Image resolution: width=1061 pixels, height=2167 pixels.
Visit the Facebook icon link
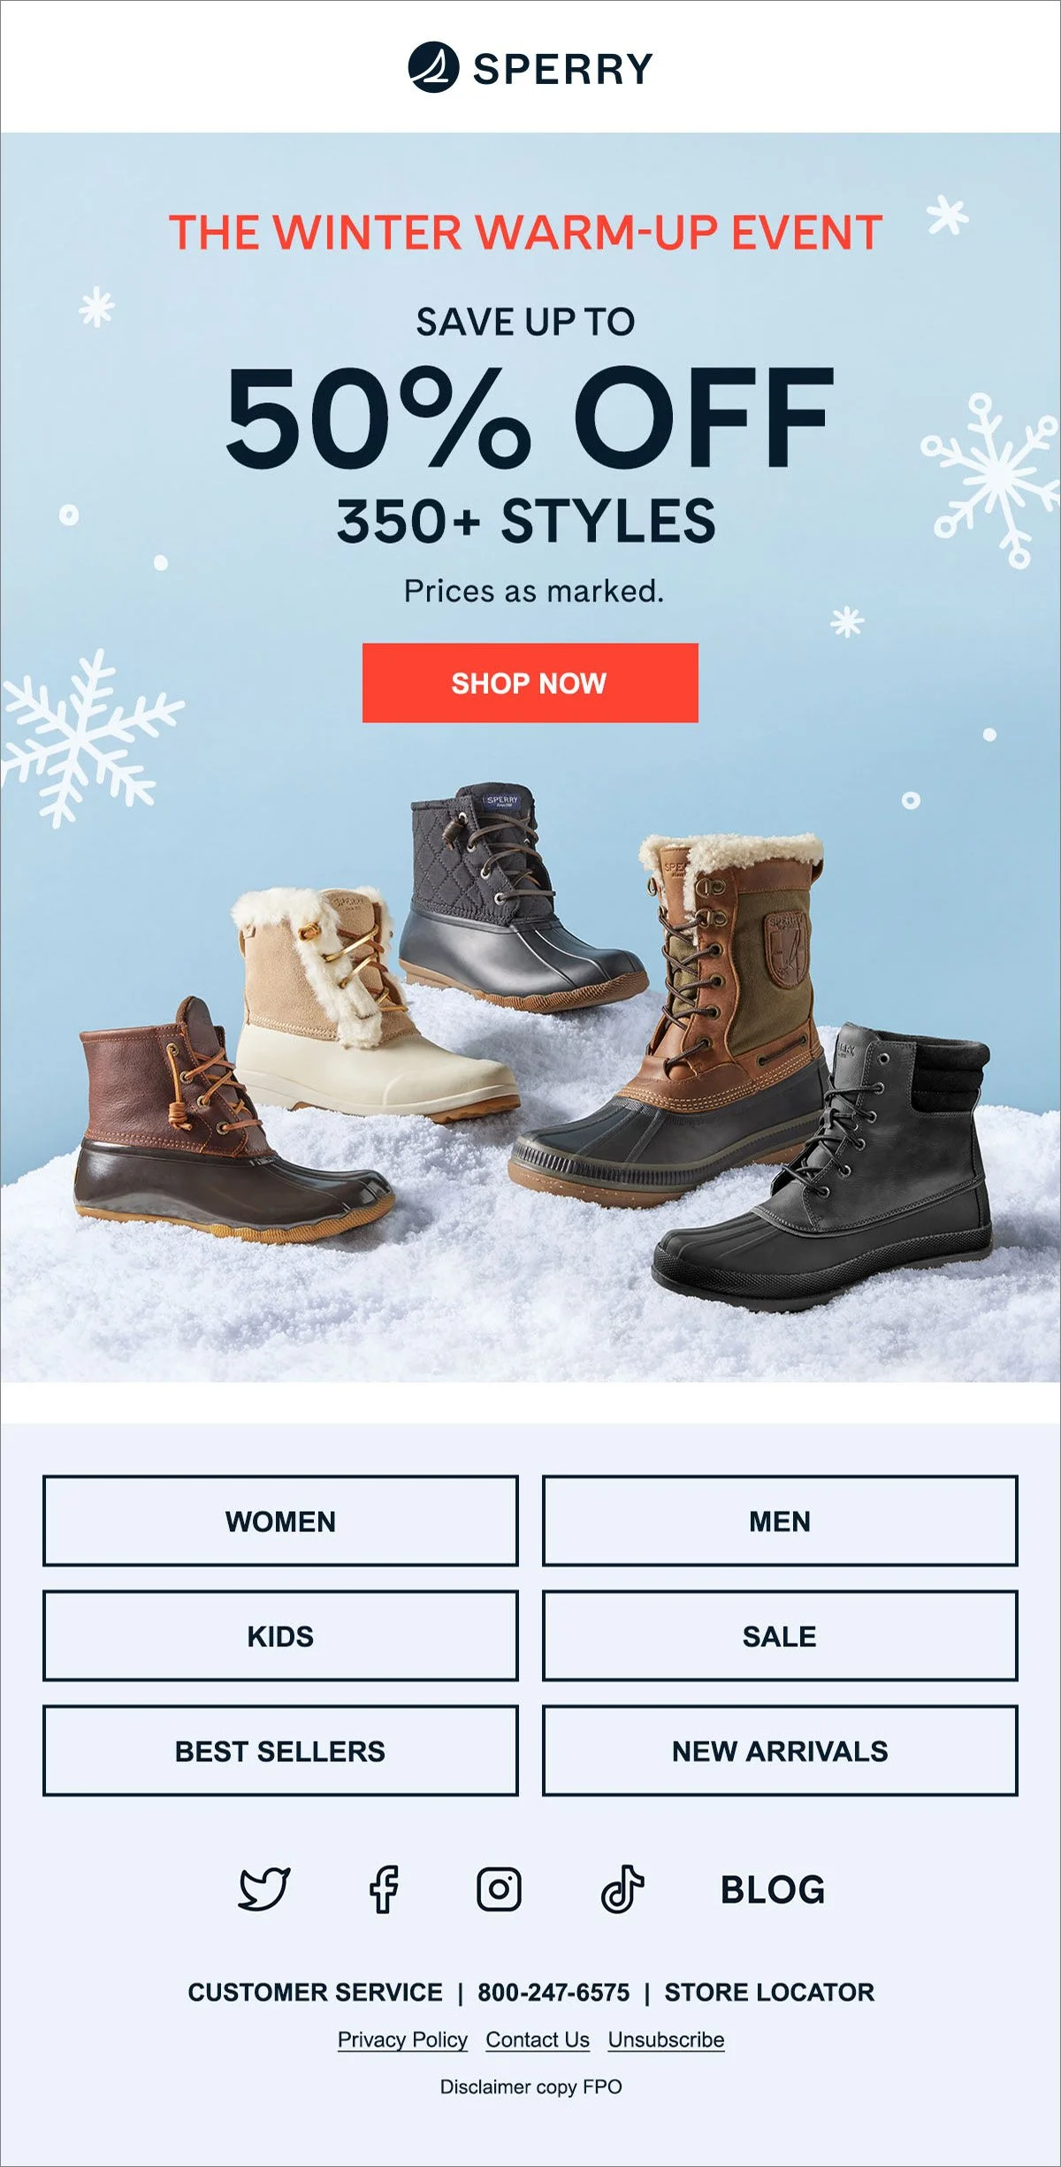point(384,1889)
